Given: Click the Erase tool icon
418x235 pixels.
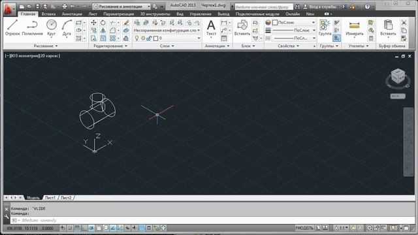Looking at the screenshot, I should 126,23.
